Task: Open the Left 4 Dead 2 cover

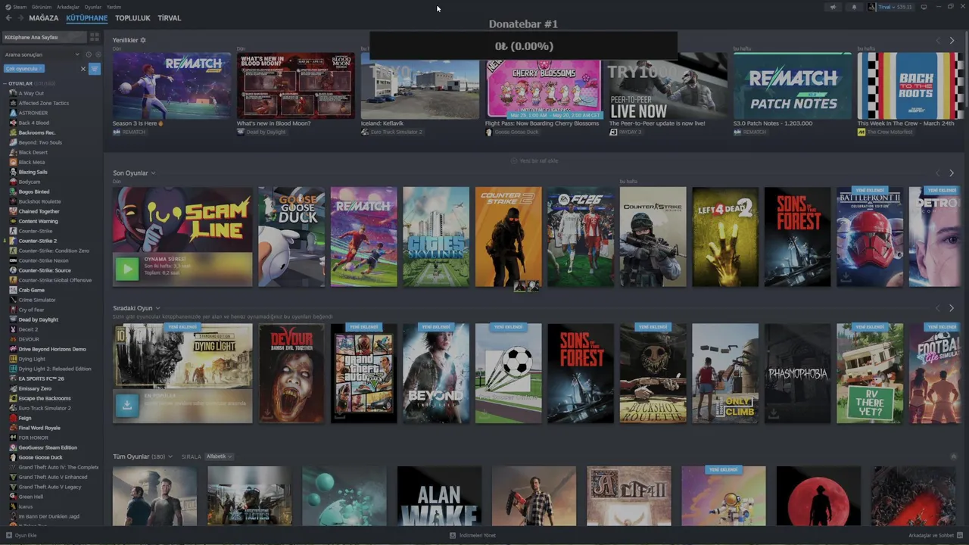Action: 725,237
